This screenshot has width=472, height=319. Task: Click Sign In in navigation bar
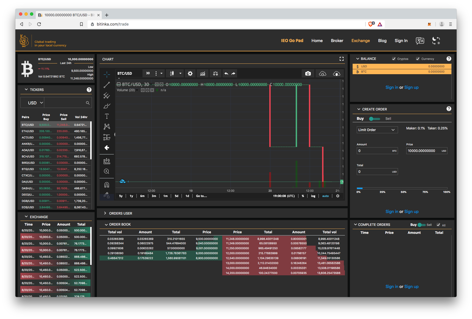[401, 41]
